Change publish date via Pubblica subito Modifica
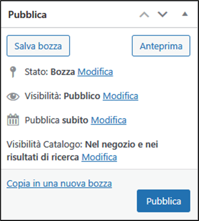The width and height of the screenshot is (199, 221). [x=109, y=120]
